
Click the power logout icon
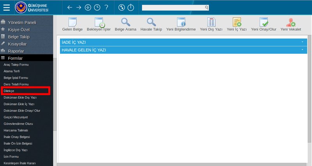click(131, 7)
